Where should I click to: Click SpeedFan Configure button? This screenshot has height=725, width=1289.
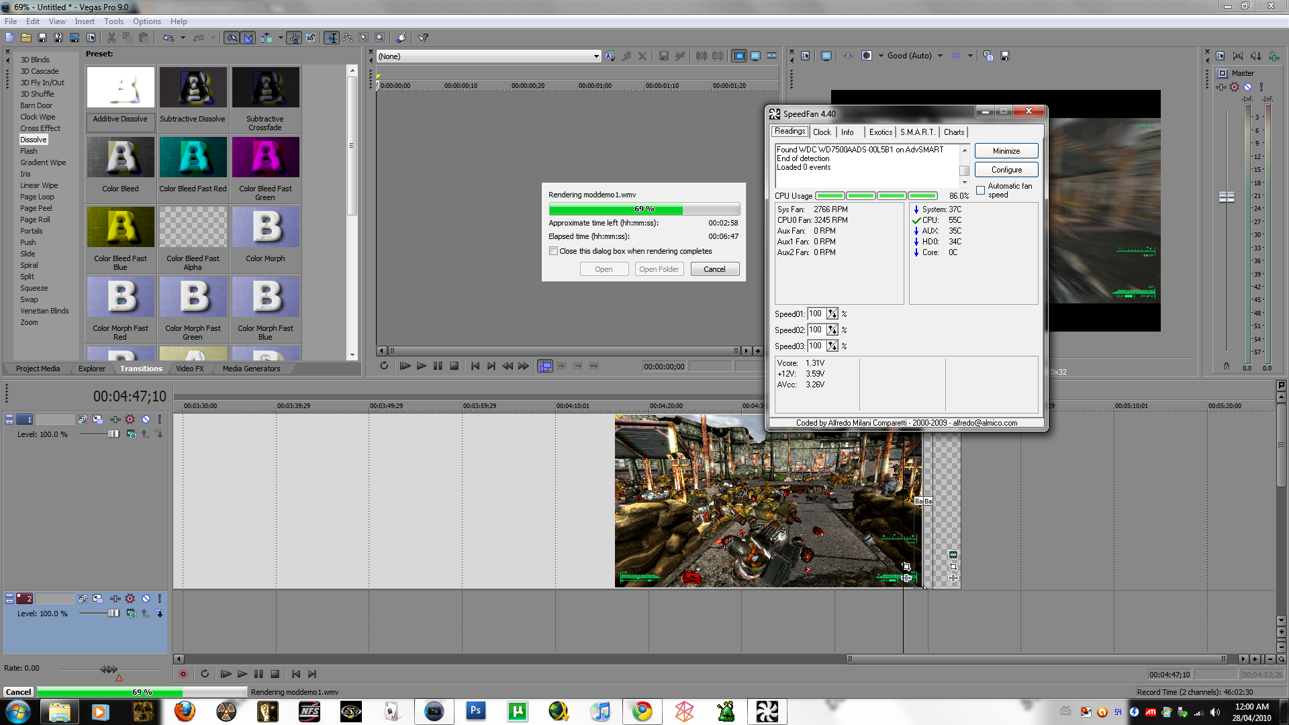click(x=1006, y=170)
